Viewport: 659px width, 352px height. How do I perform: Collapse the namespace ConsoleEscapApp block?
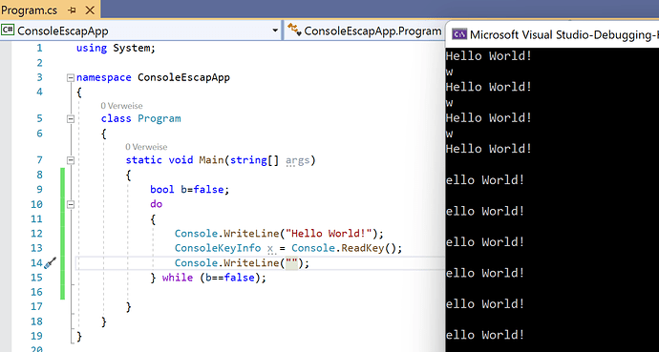[x=71, y=77]
